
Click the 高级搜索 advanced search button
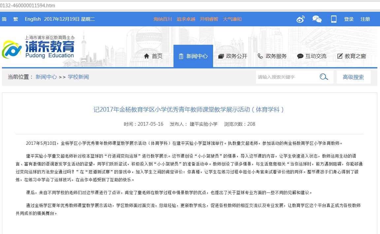coord(353,77)
